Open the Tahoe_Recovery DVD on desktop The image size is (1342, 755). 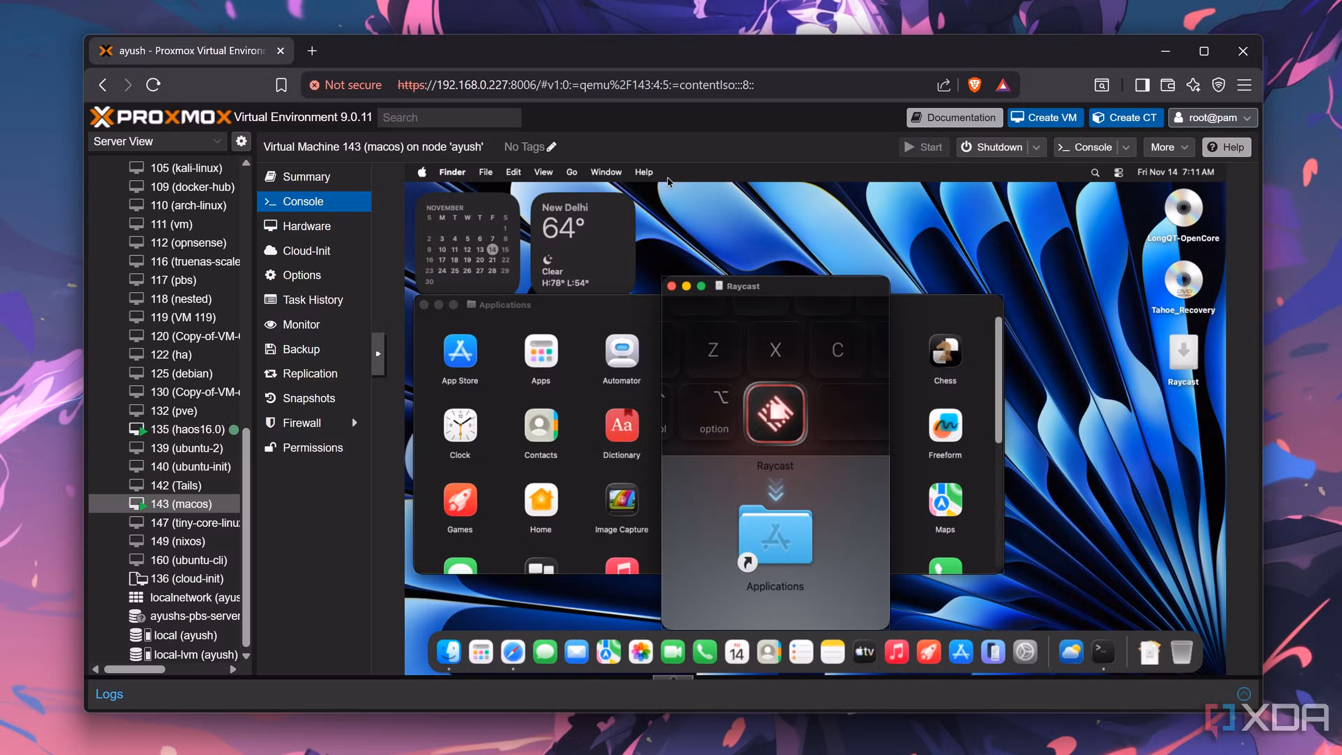pyautogui.click(x=1183, y=280)
